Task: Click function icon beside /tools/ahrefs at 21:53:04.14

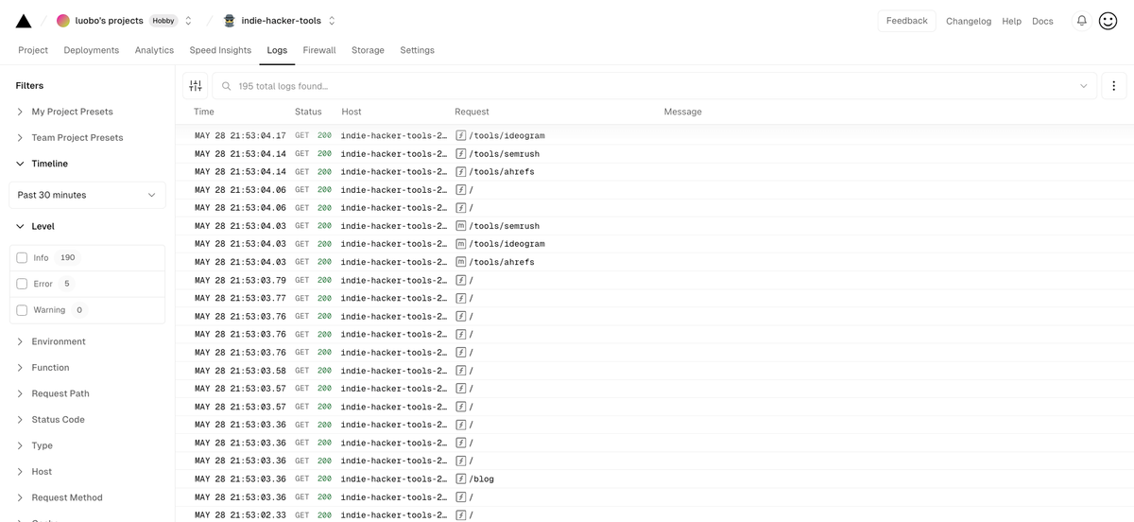Action: tap(461, 171)
